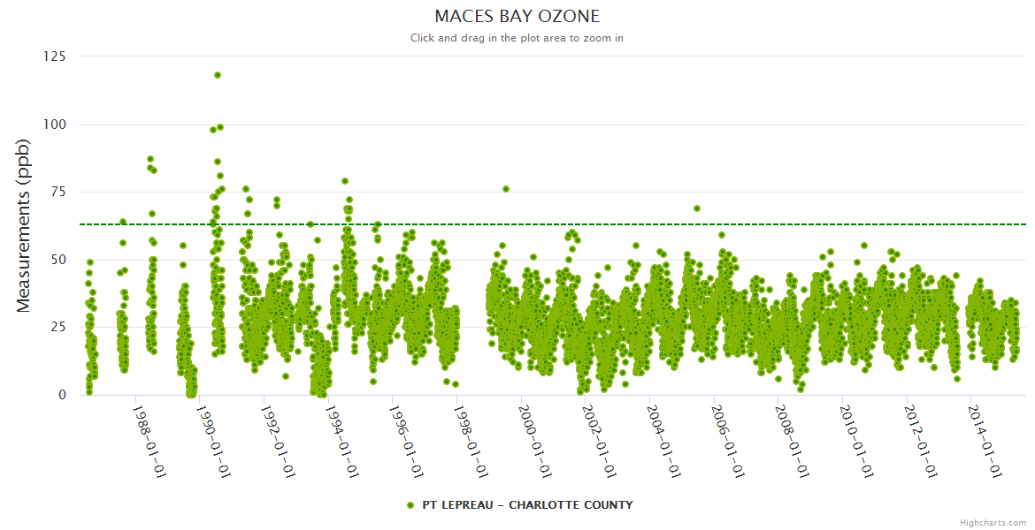This screenshot has width=1035, height=530.
Task: Toggle the PT LEPREAU – CHARLOTTE COUNTY series
Action: [x=527, y=505]
